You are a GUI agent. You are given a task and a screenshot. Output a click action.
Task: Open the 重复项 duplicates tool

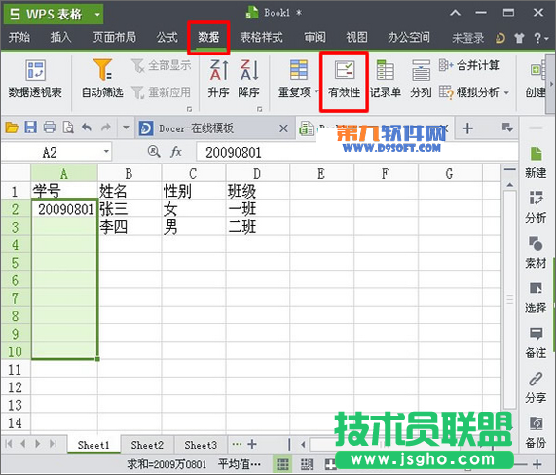(298, 79)
